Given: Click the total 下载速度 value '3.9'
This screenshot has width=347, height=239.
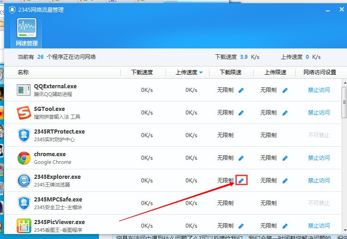Looking at the screenshot, I should (244, 57).
